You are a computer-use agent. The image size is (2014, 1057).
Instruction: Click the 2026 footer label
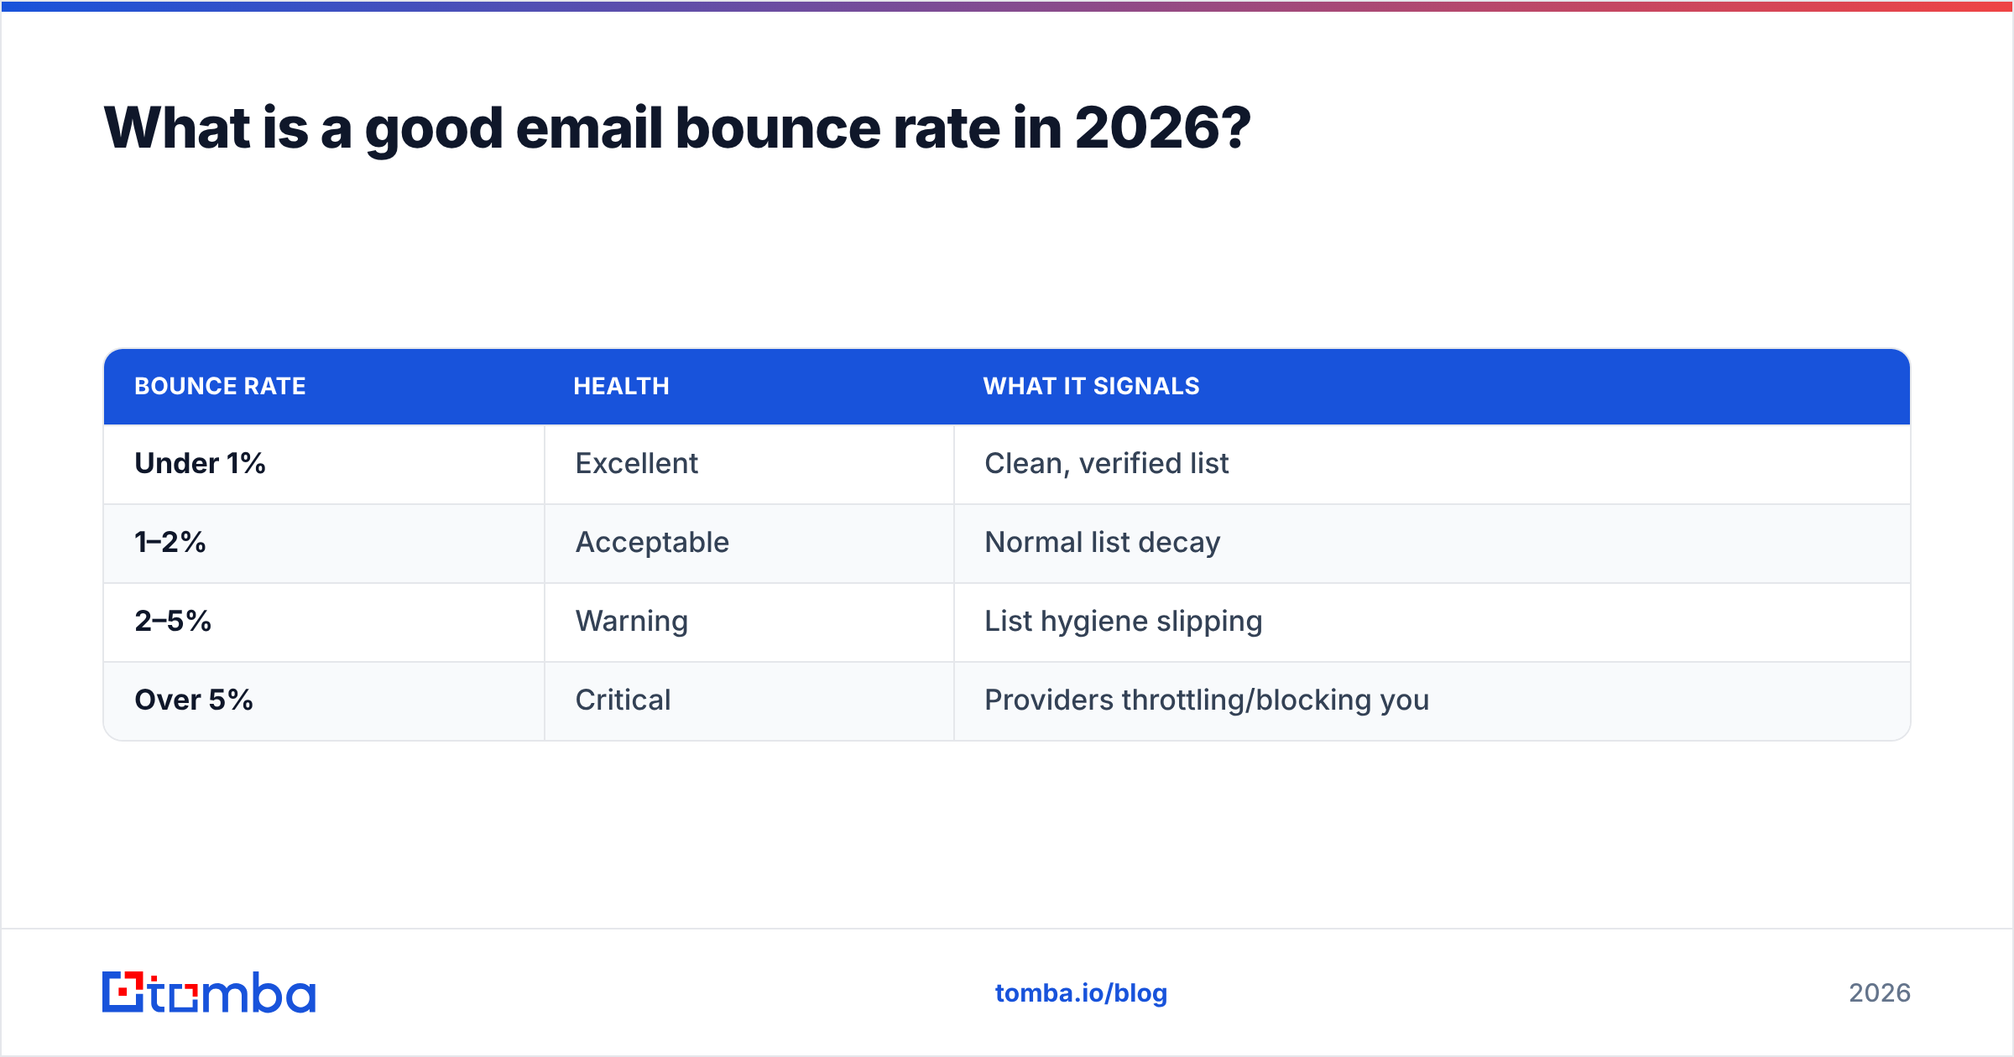click(x=1880, y=993)
